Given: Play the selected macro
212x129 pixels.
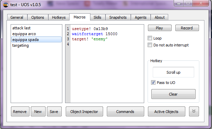Looking at the screenshot, I should pyautogui.click(x=160, y=28).
